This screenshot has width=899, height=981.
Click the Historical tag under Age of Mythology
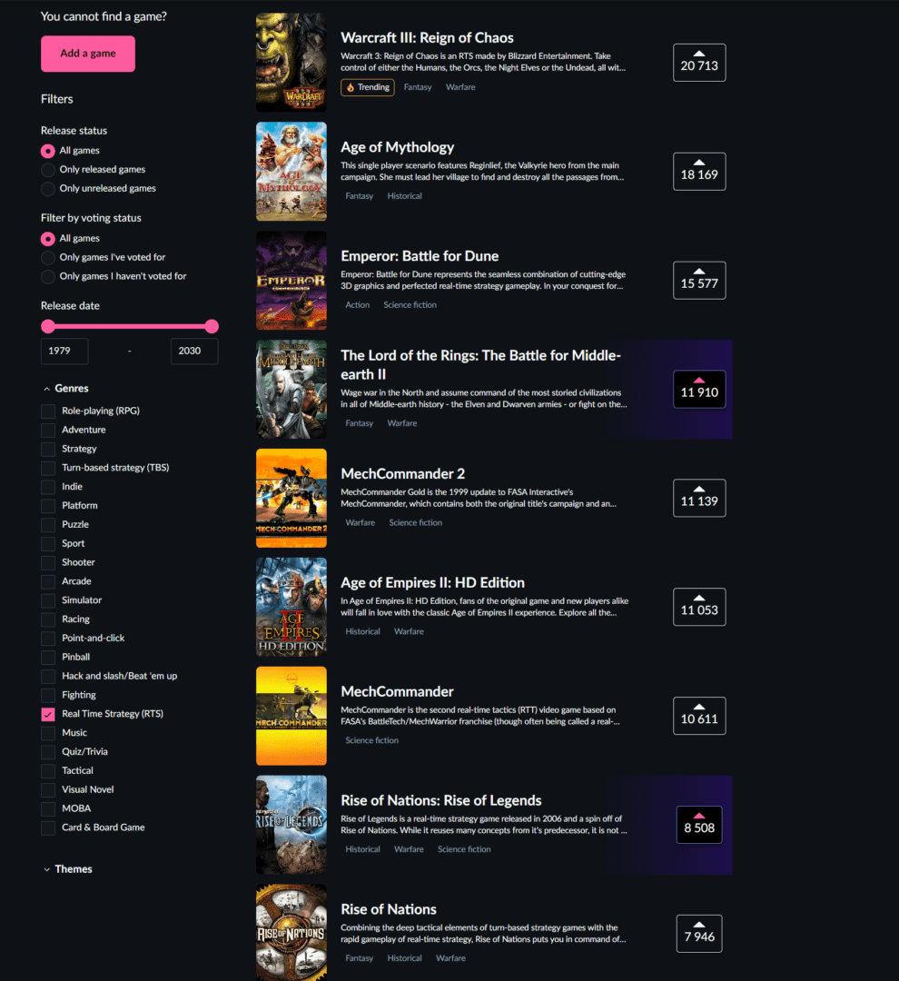point(404,196)
